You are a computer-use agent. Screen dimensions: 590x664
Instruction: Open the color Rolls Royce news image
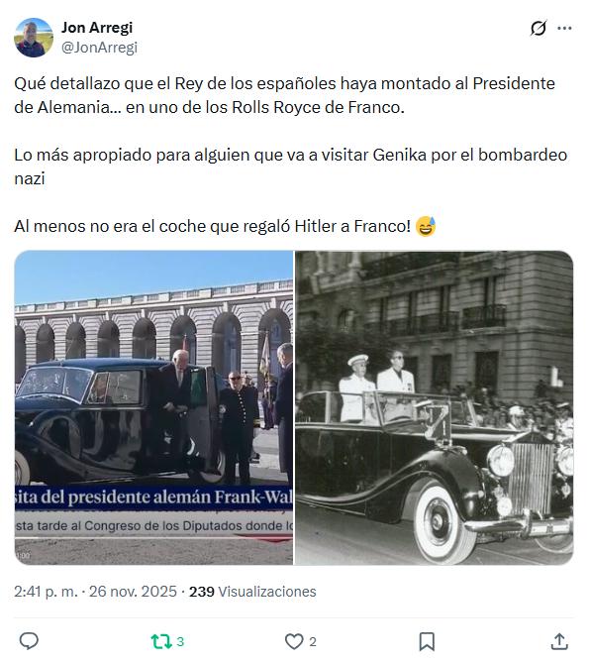click(154, 407)
